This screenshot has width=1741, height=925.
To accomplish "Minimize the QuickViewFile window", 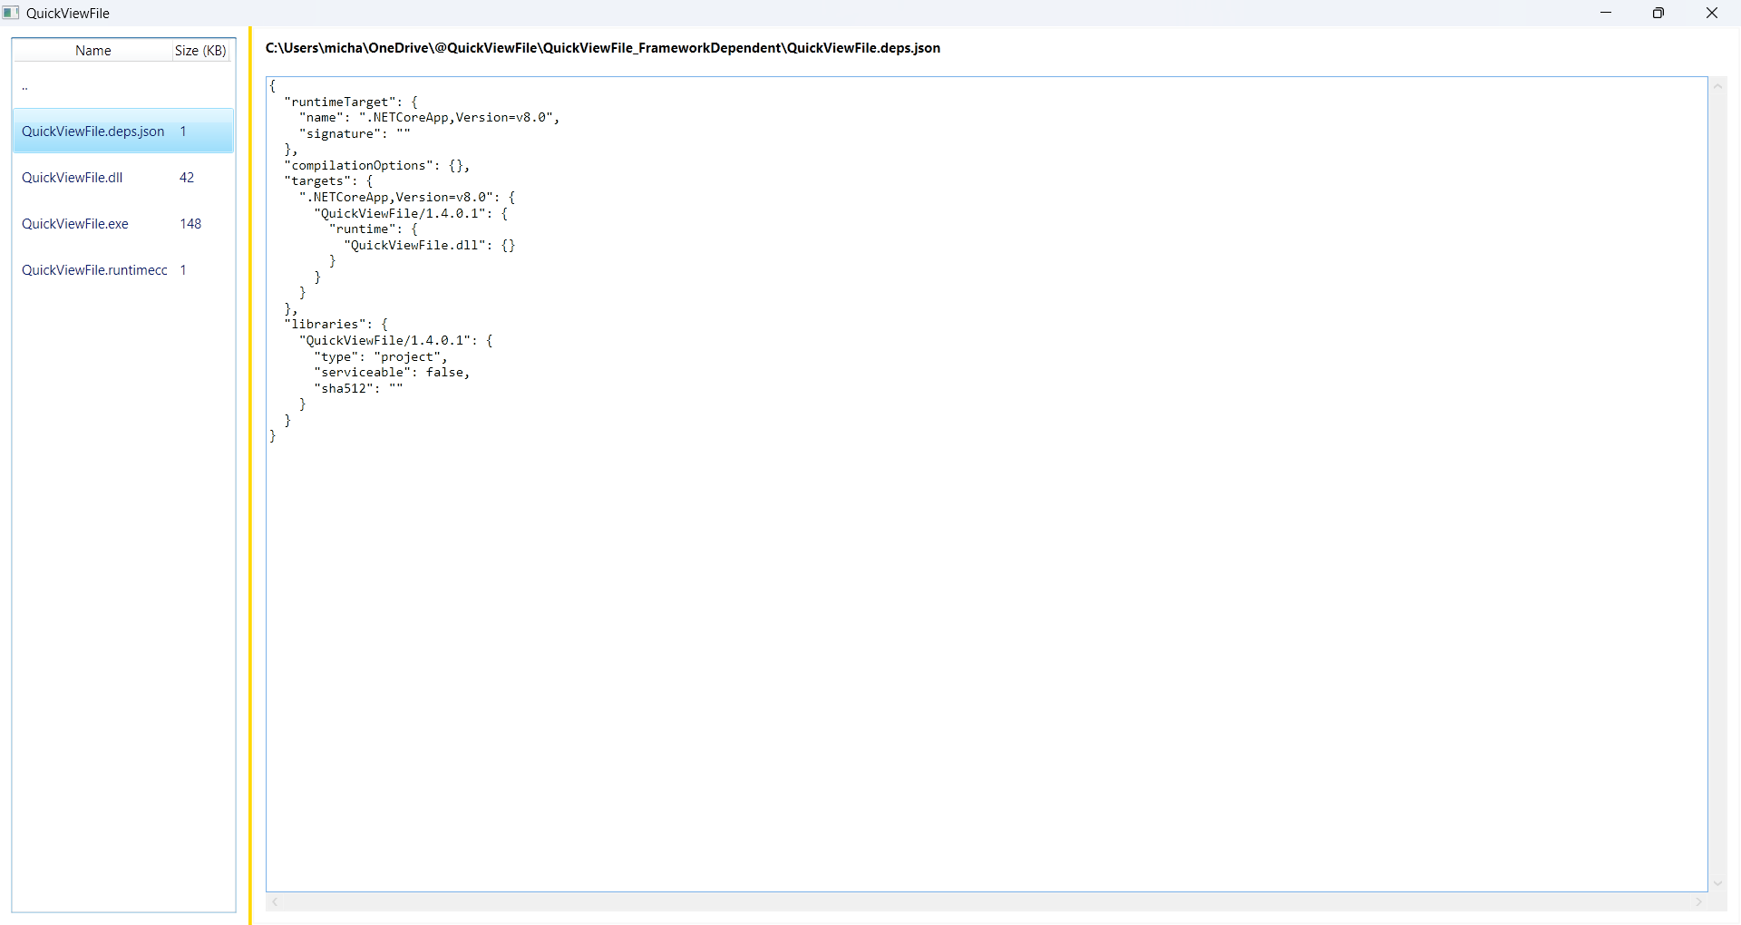I will [x=1606, y=13].
